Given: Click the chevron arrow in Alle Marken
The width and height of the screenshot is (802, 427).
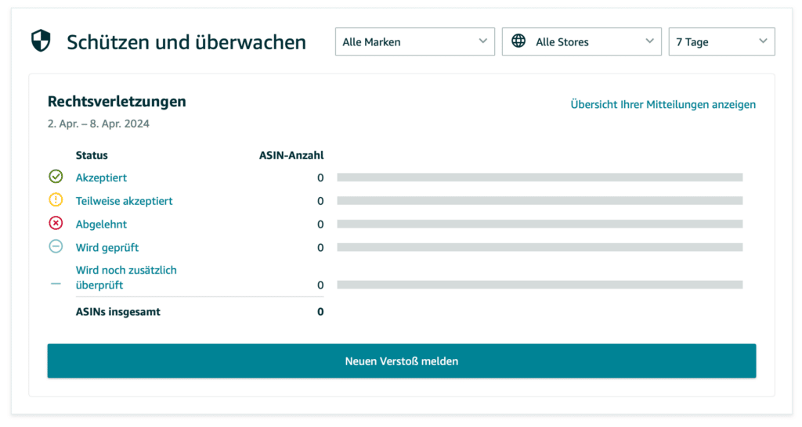Looking at the screenshot, I should click(x=482, y=41).
